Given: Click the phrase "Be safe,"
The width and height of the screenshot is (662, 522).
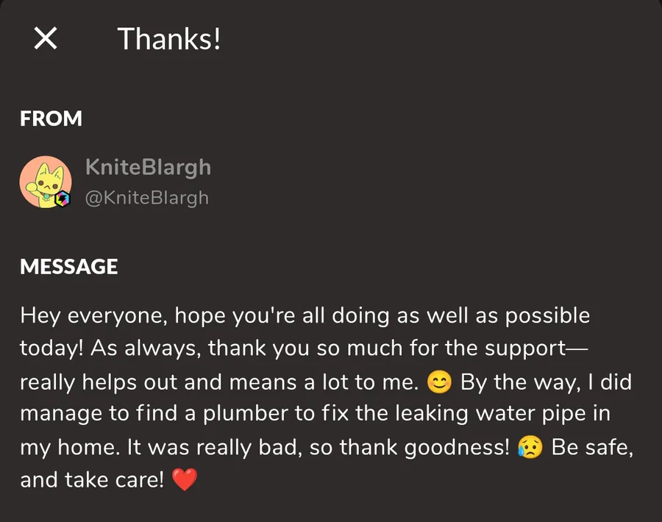Looking at the screenshot, I should [x=592, y=447].
